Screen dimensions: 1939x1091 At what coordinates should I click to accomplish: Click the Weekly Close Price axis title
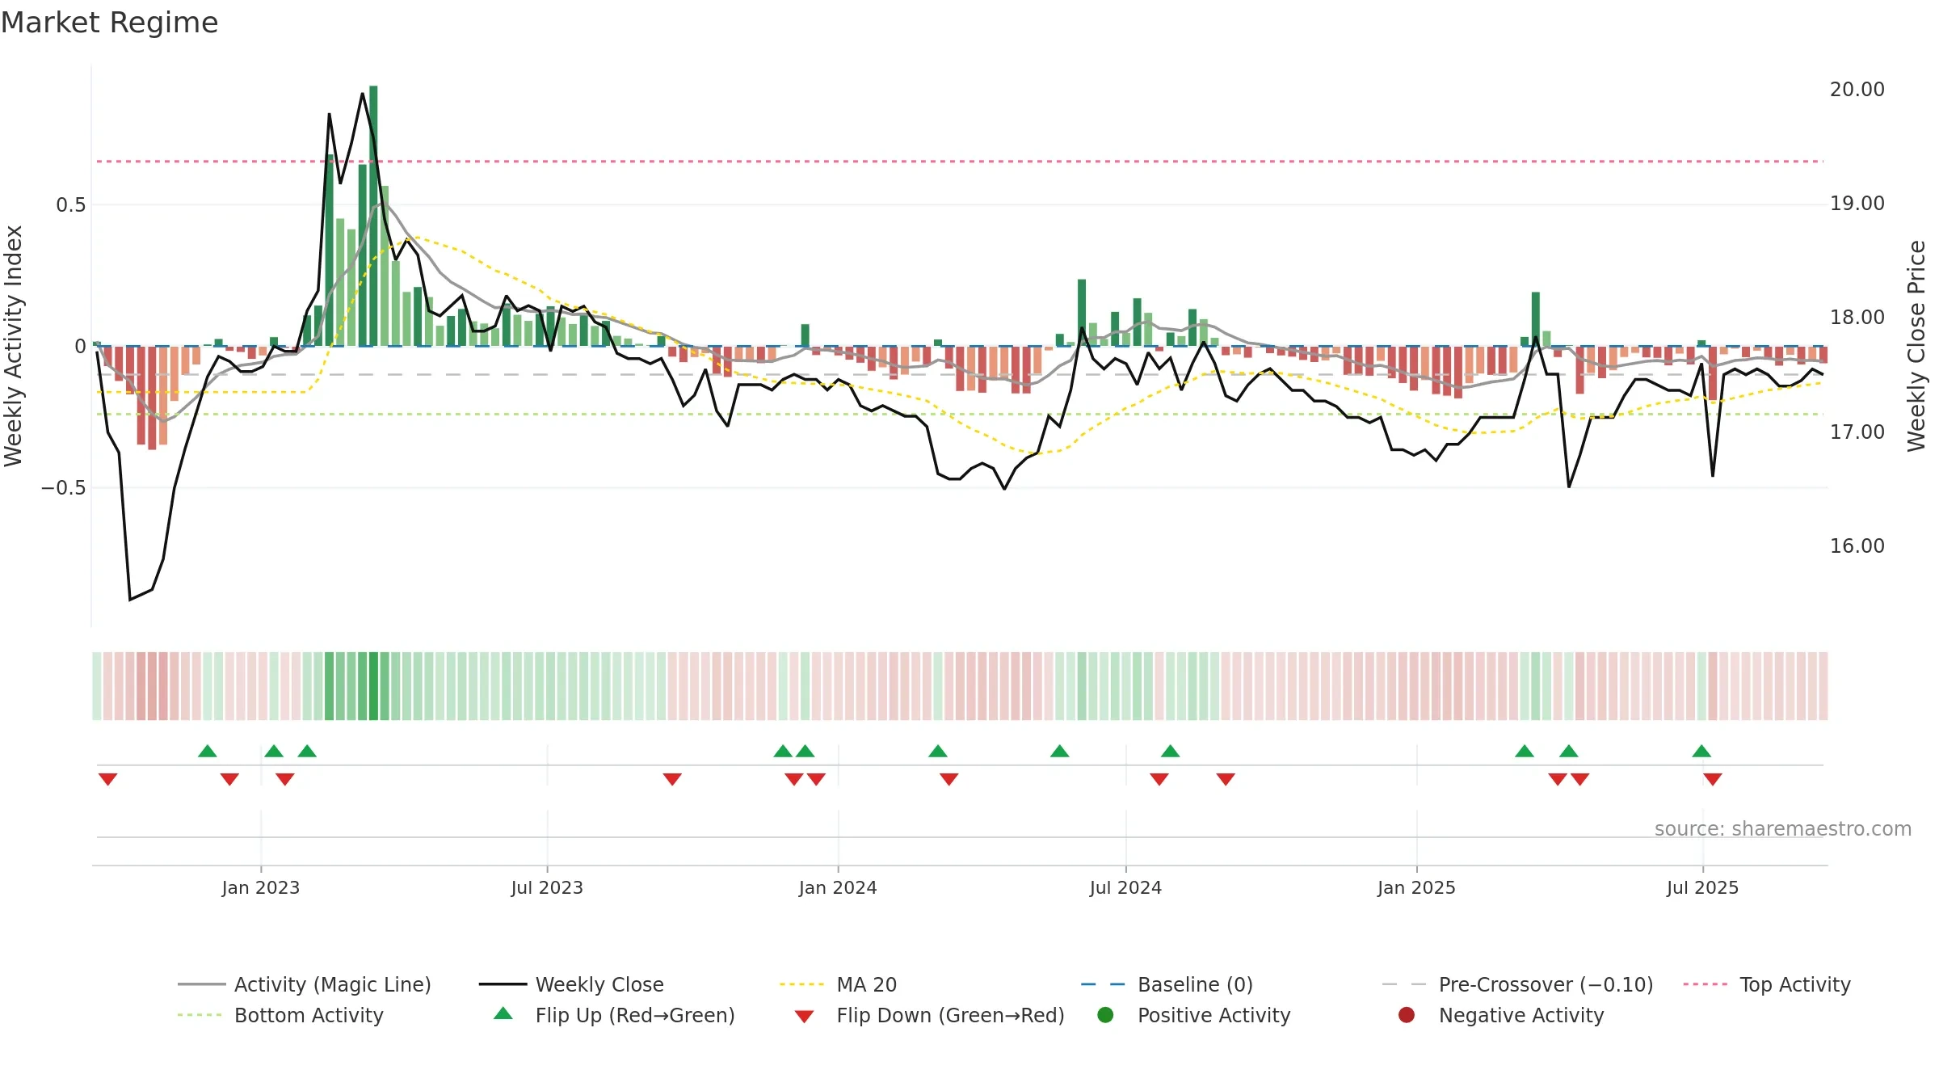[1916, 346]
